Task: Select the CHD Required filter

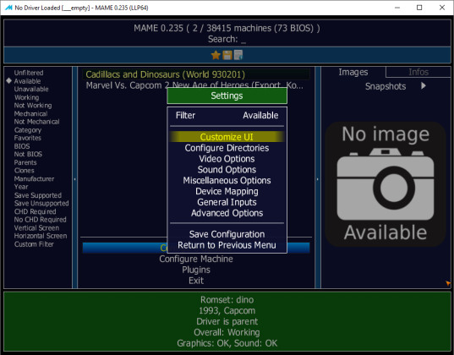Action: coord(35,211)
